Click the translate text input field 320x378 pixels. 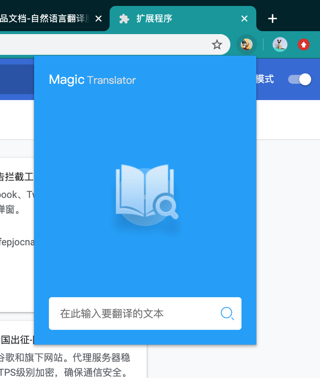click(130, 314)
